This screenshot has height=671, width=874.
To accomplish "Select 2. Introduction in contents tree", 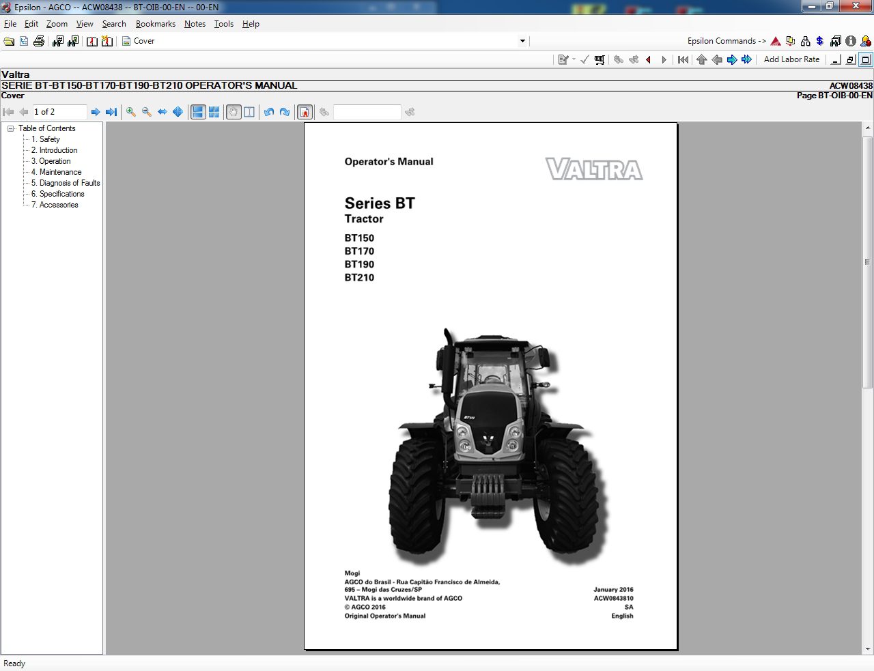I will click(54, 150).
